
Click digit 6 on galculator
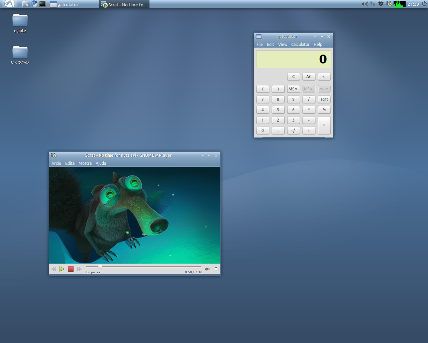tap(294, 110)
